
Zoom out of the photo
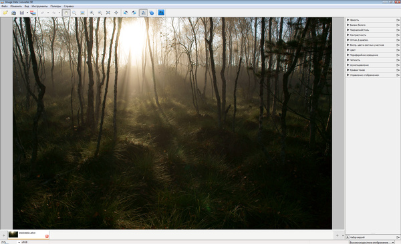[x=100, y=13]
